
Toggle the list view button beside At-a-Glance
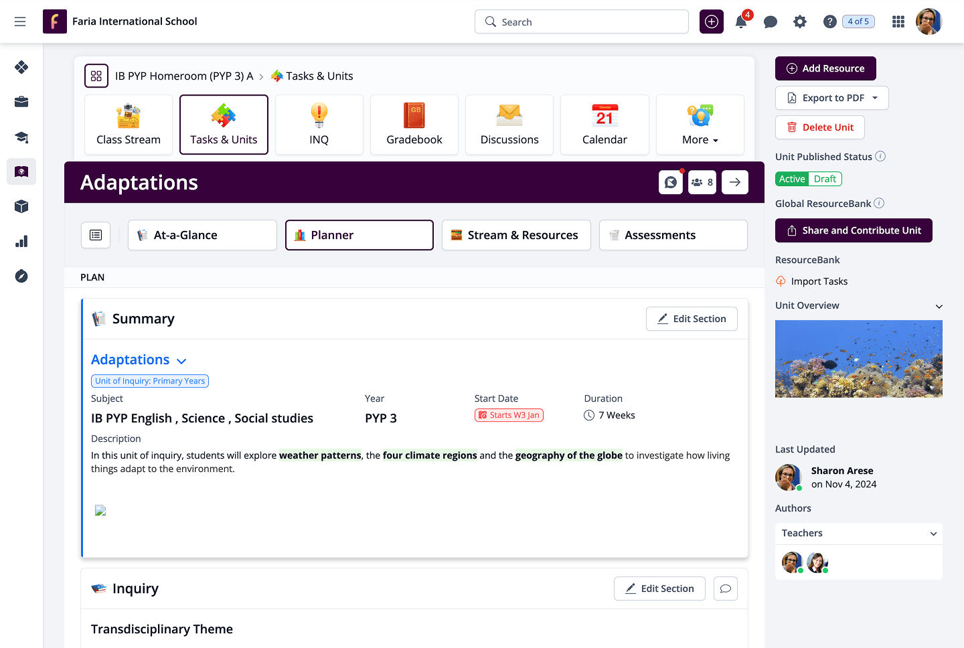(96, 235)
